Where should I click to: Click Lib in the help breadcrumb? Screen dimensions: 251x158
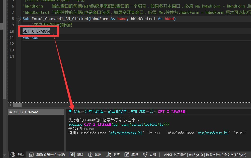77,111
